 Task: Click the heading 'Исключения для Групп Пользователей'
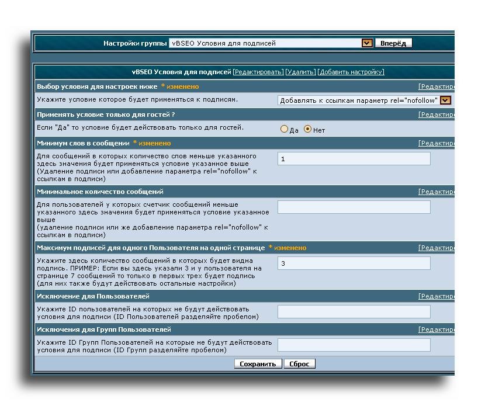(x=104, y=329)
